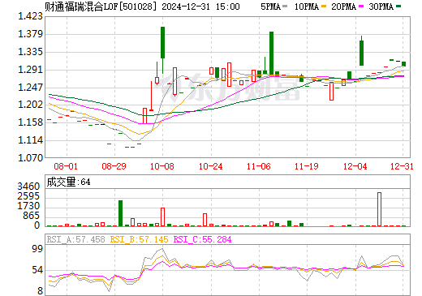Viewport: 422px width, 296px height.
Task: Click the 3460 volume axis label
Action: coord(28,187)
